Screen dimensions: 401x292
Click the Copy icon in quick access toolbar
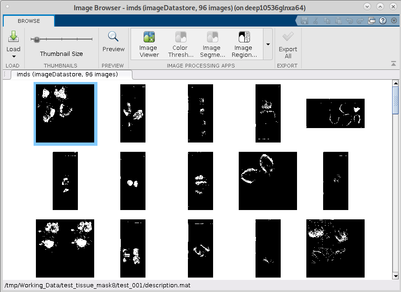click(327, 20)
